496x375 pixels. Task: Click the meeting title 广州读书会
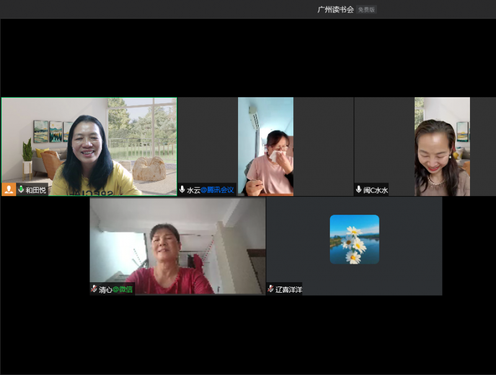[335, 9]
